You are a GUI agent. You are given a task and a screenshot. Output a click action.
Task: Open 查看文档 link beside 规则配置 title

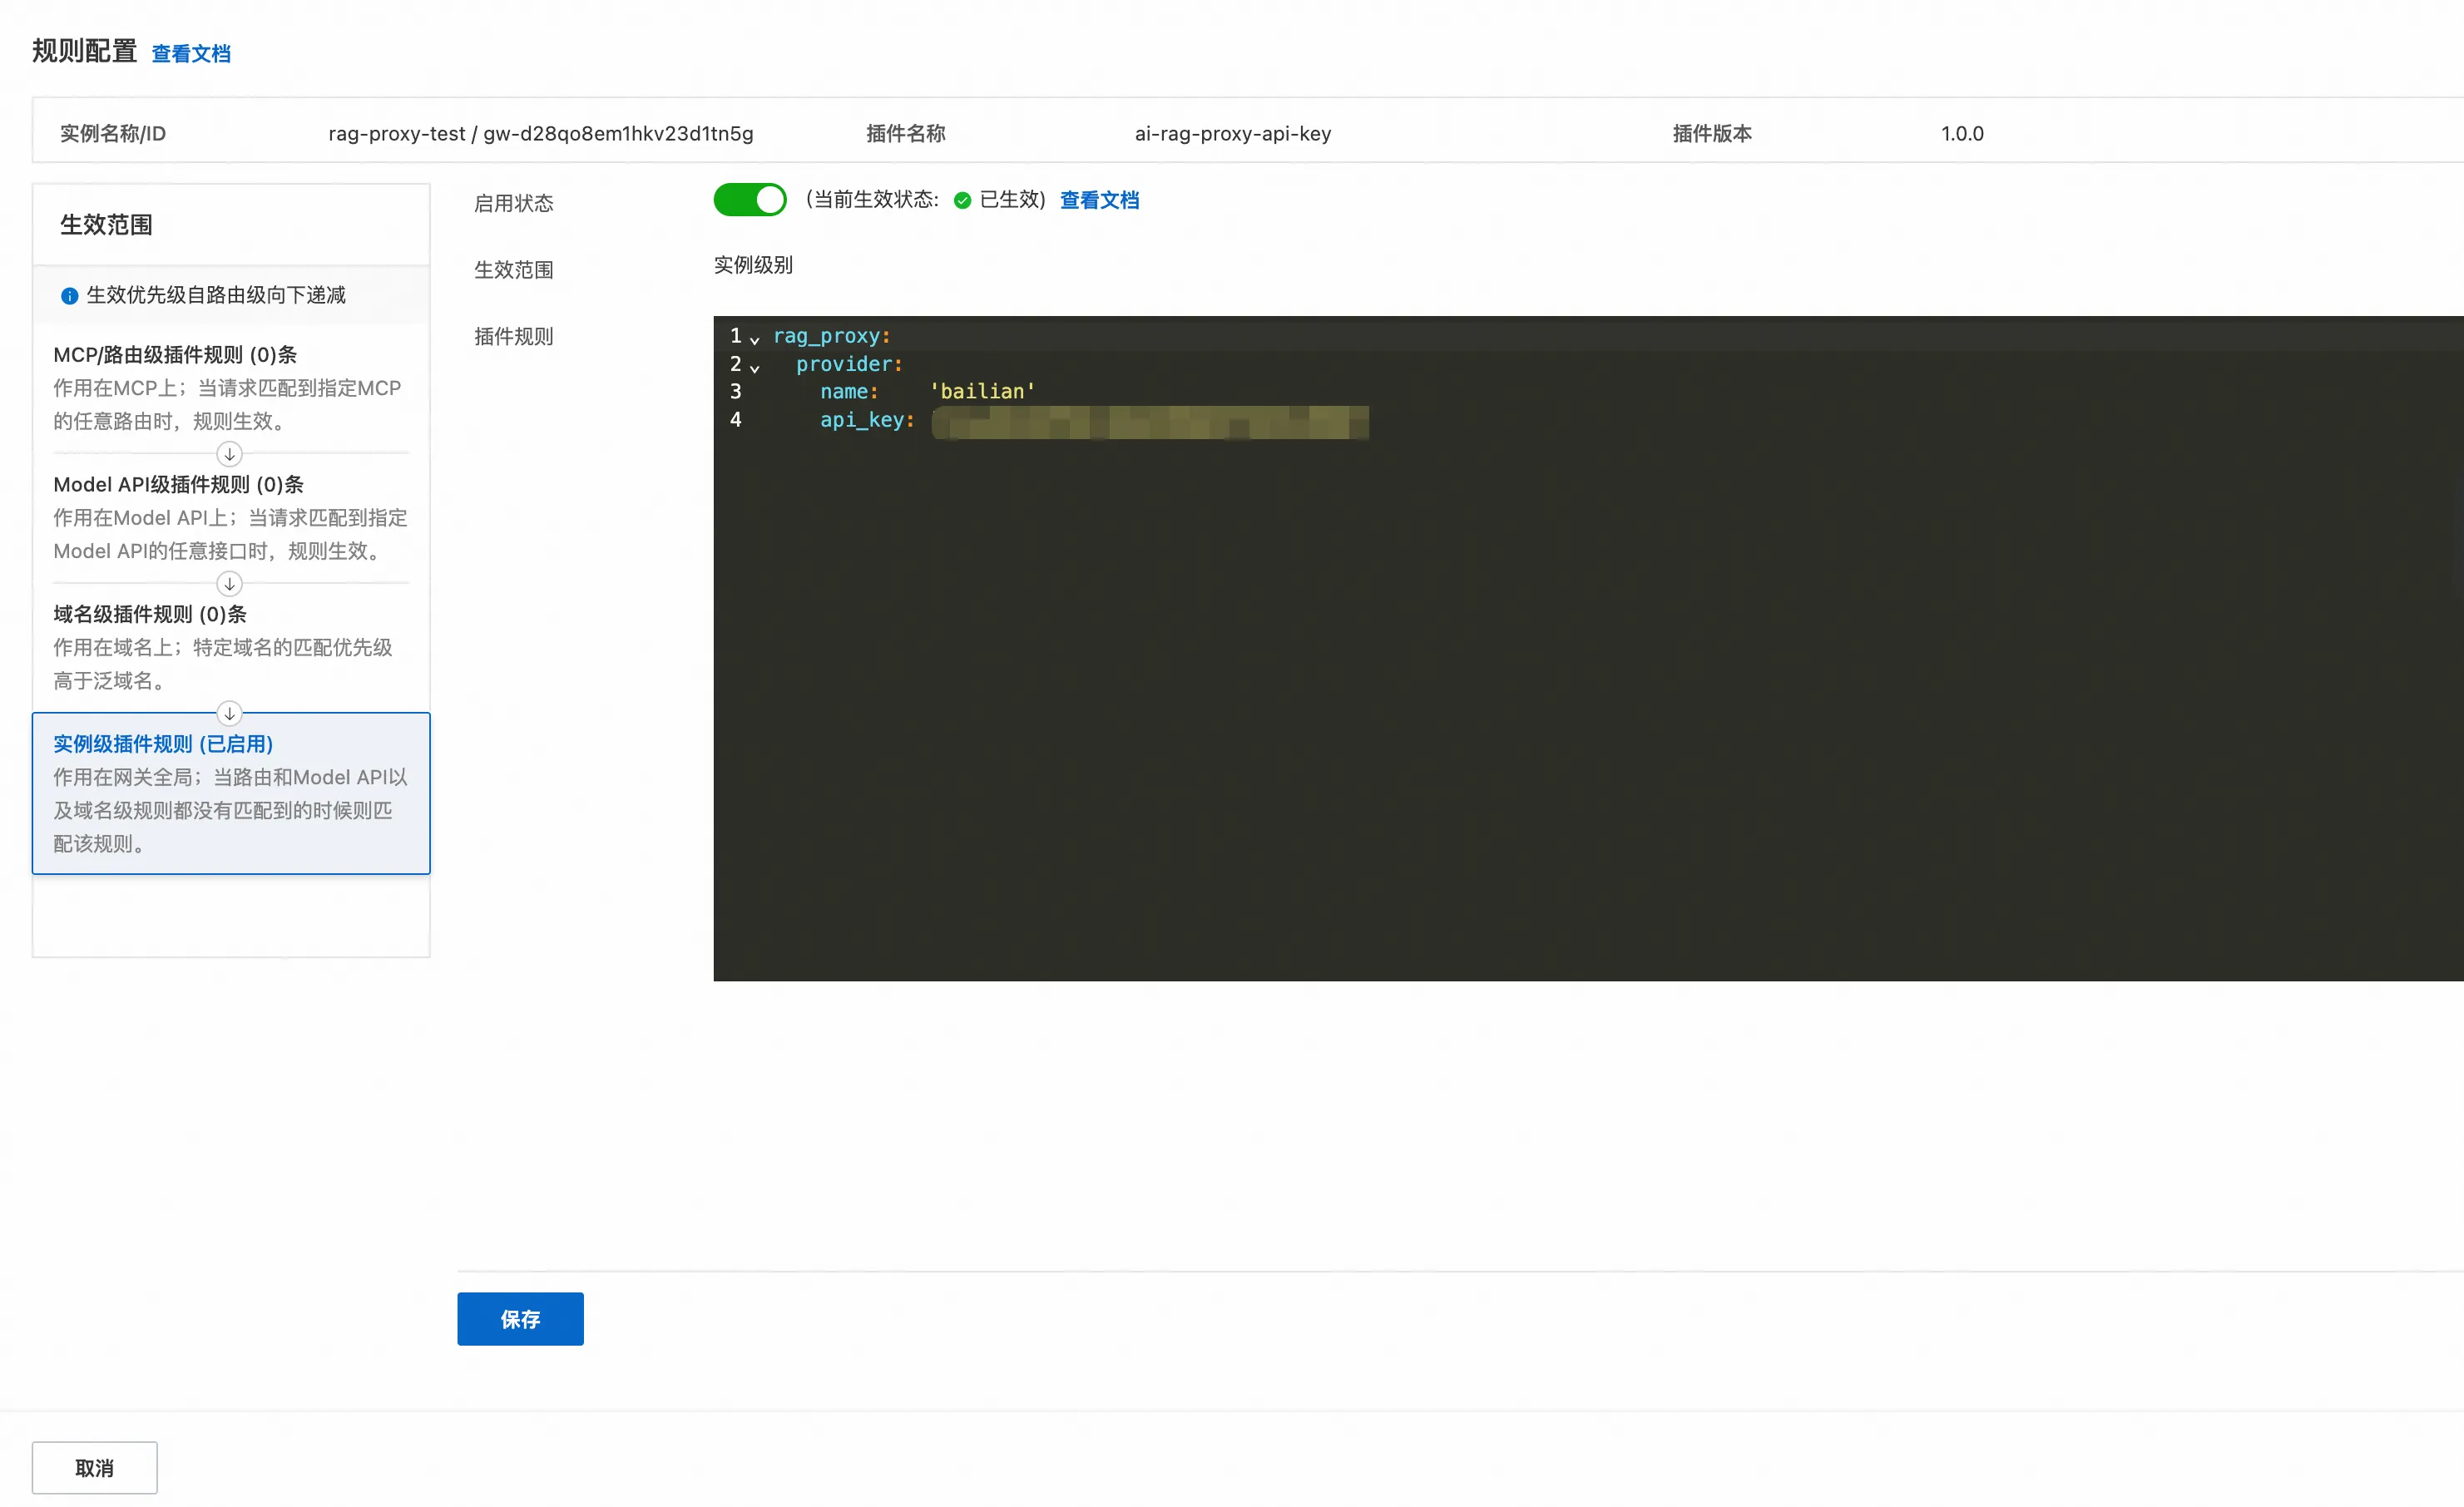[x=191, y=54]
